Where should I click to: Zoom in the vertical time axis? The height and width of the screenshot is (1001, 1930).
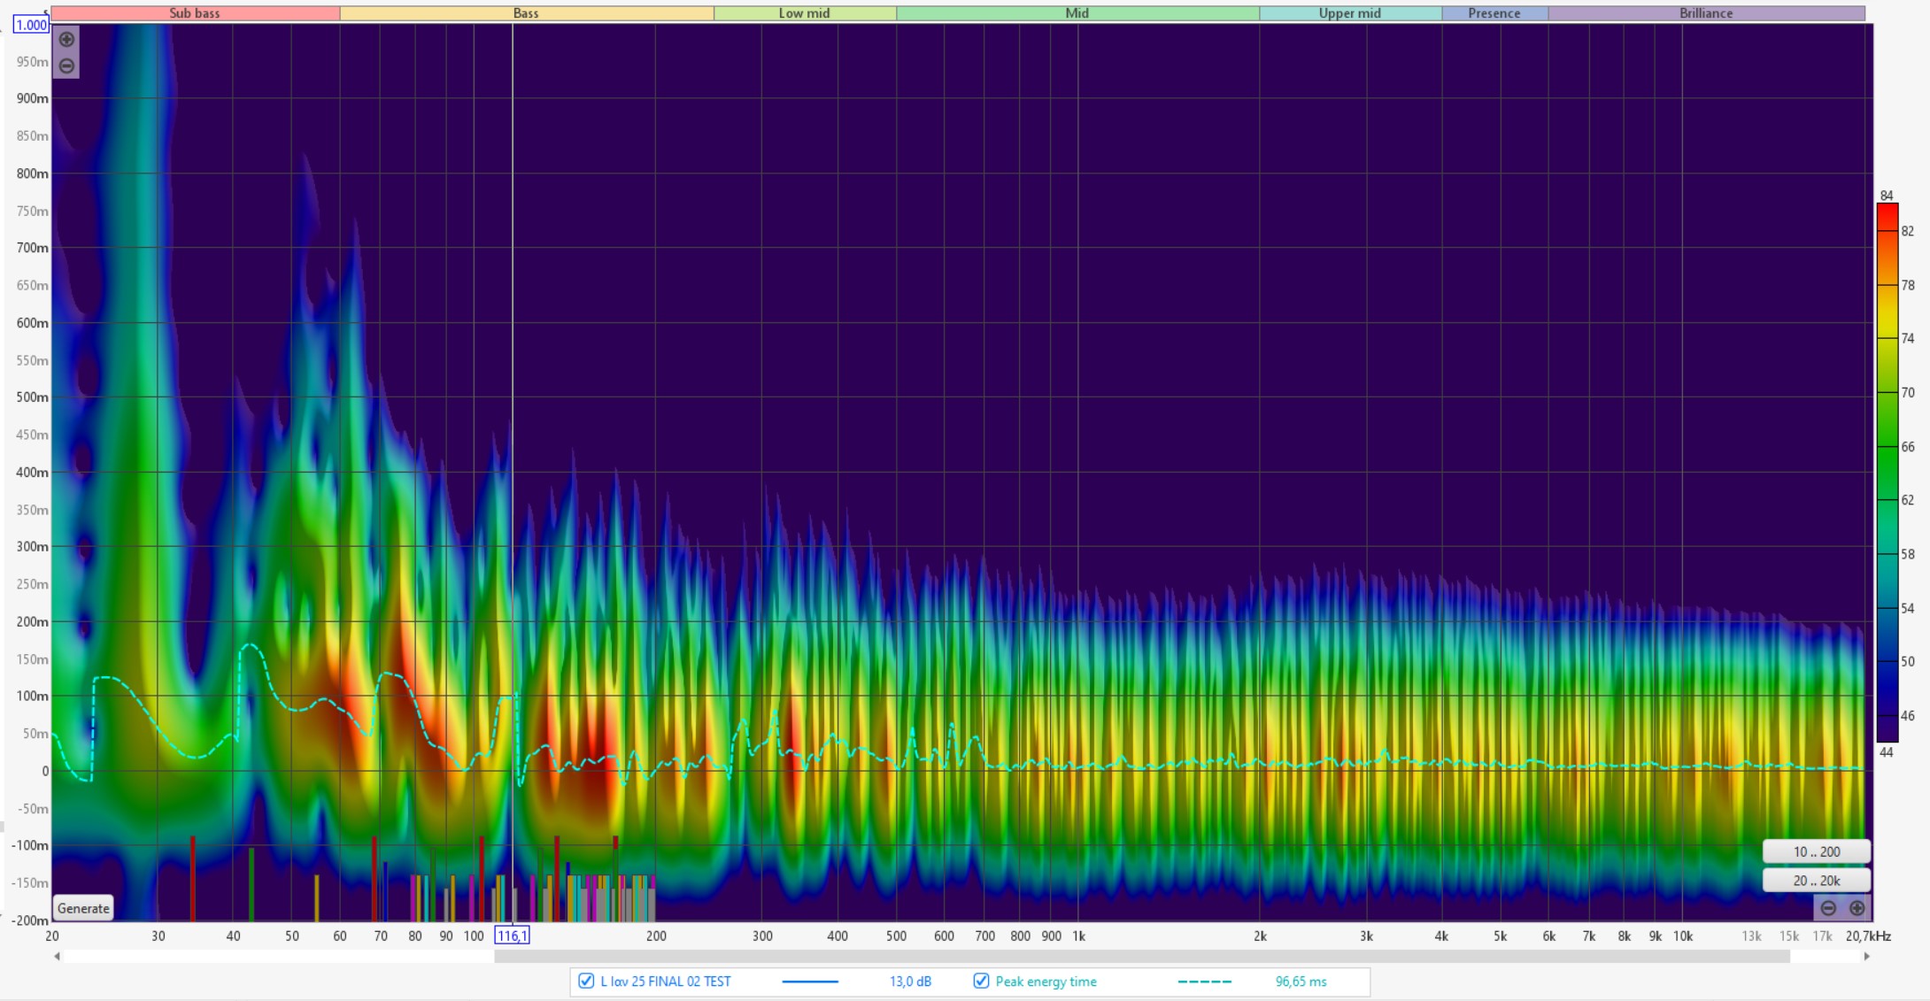coord(66,39)
